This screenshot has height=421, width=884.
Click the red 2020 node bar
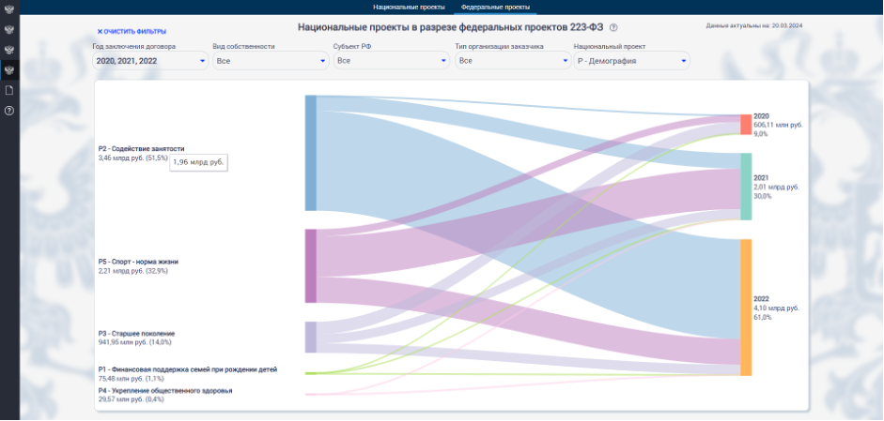[746, 125]
